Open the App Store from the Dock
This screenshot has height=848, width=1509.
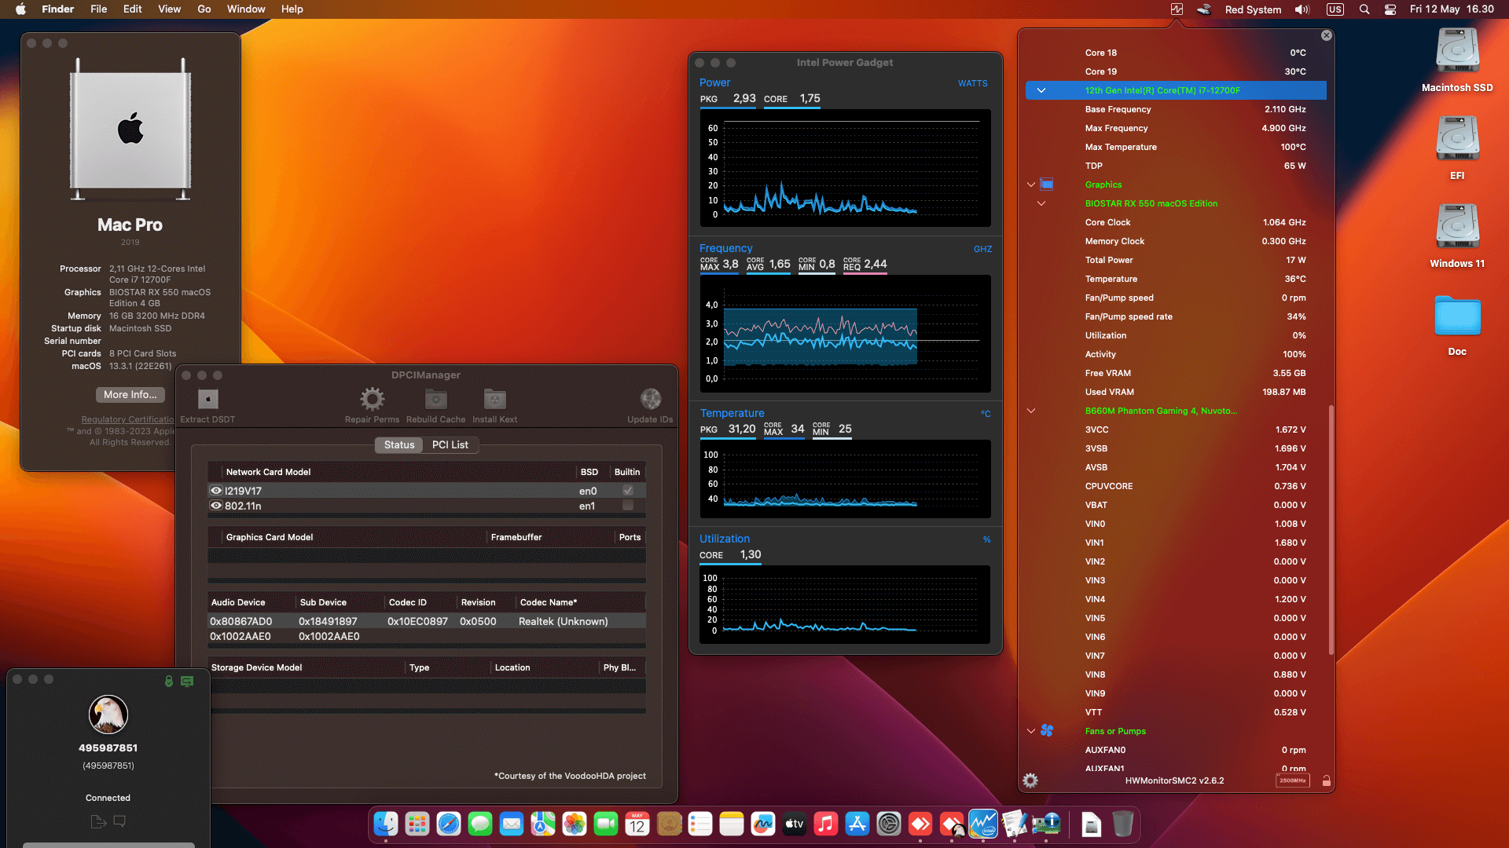click(x=857, y=824)
